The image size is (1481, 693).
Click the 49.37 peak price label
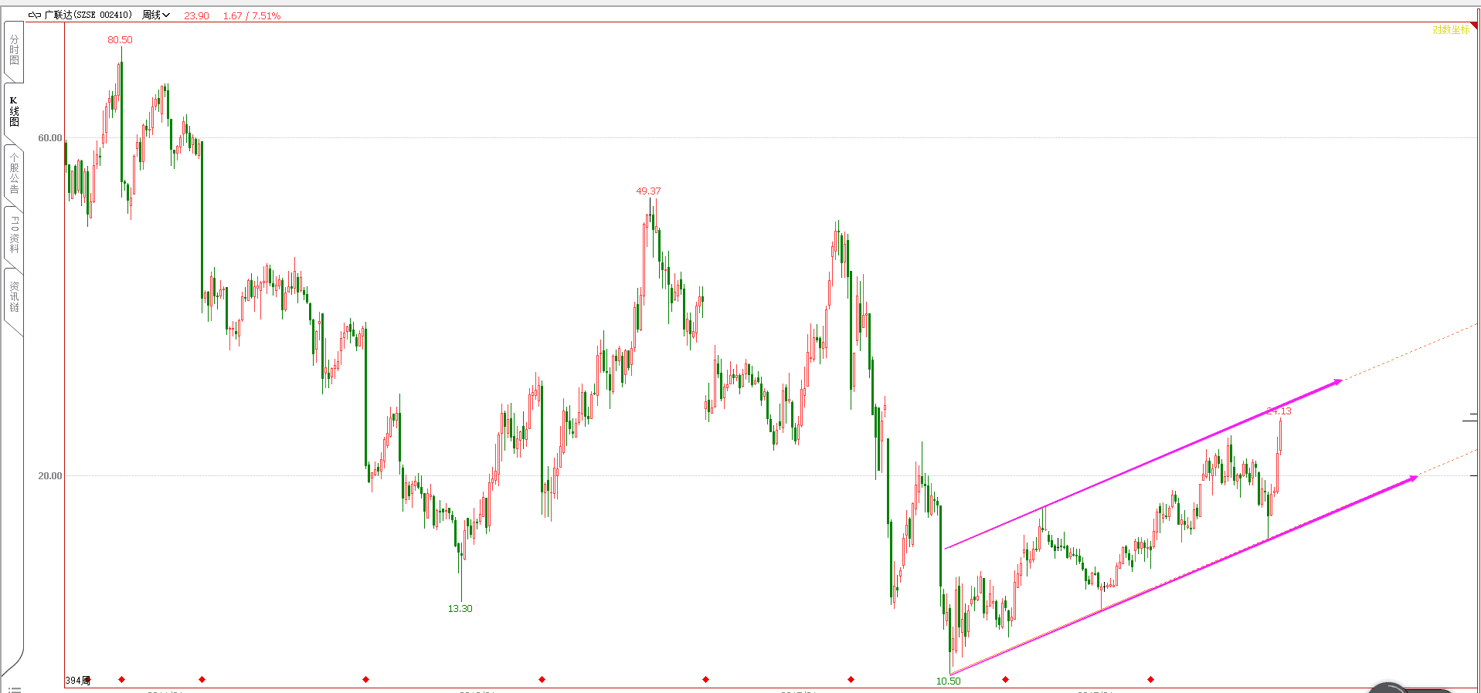click(648, 191)
